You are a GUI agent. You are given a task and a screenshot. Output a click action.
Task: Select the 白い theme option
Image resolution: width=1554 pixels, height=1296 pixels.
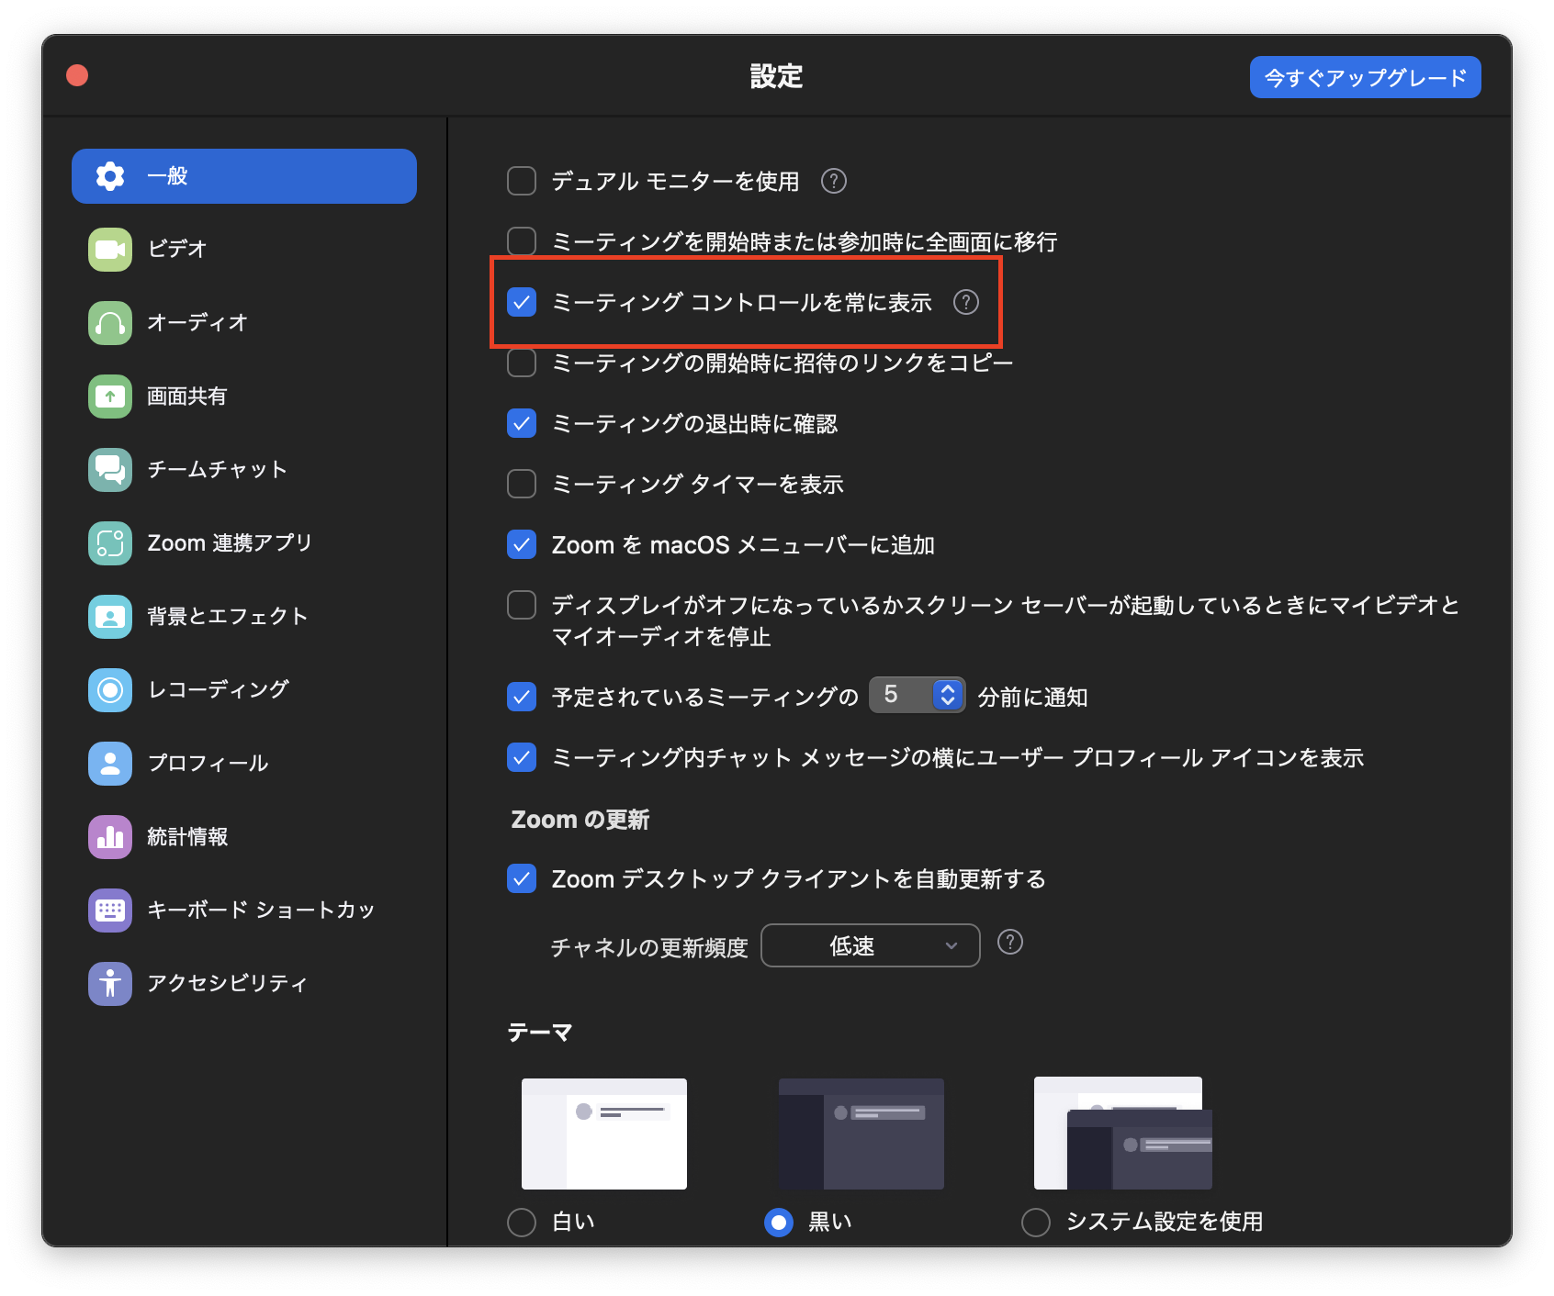(521, 1222)
